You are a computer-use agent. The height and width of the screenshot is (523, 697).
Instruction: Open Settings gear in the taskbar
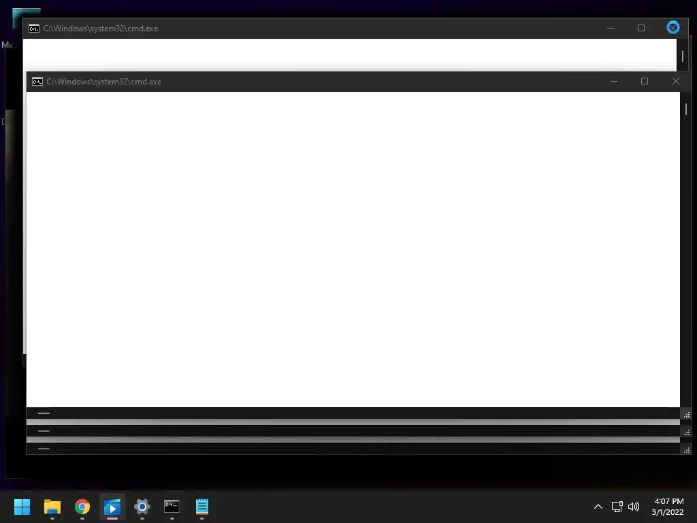[x=142, y=507]
